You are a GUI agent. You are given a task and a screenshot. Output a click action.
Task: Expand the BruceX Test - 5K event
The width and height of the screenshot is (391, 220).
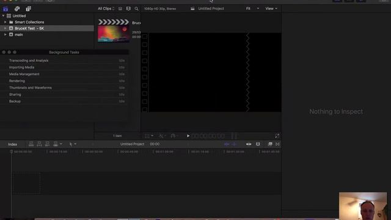click(x=5, y=28)
